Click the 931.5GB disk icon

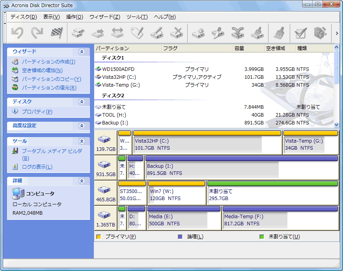click(x=104, y=164)
